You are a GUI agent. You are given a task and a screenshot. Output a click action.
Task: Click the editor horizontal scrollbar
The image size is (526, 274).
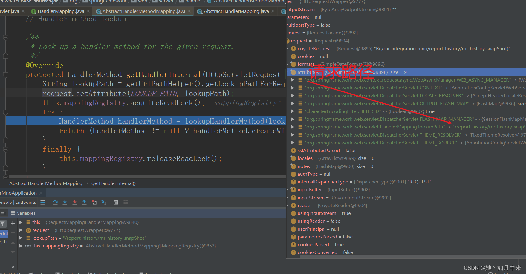click(147, 177)
